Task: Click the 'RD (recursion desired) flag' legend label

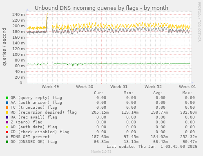Action: coord(44,112)
